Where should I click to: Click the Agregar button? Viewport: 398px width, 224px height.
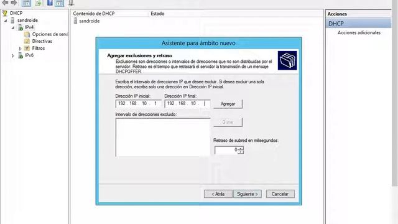point(228,104)
